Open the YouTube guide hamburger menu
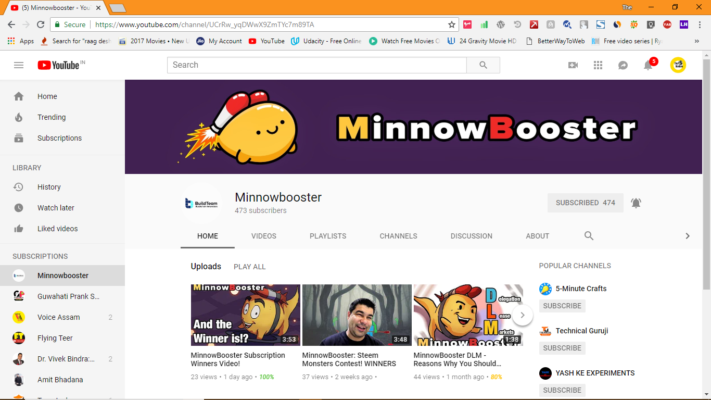 click(19, 65)
